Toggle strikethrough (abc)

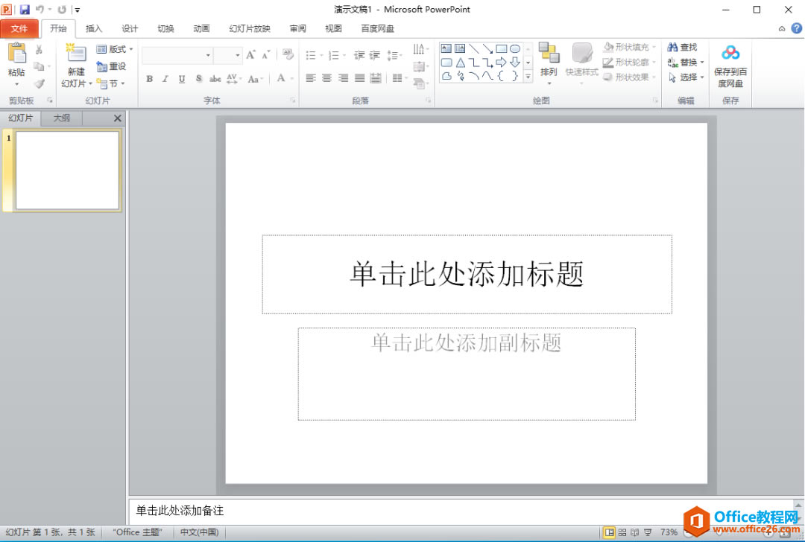tap(215, 78)
